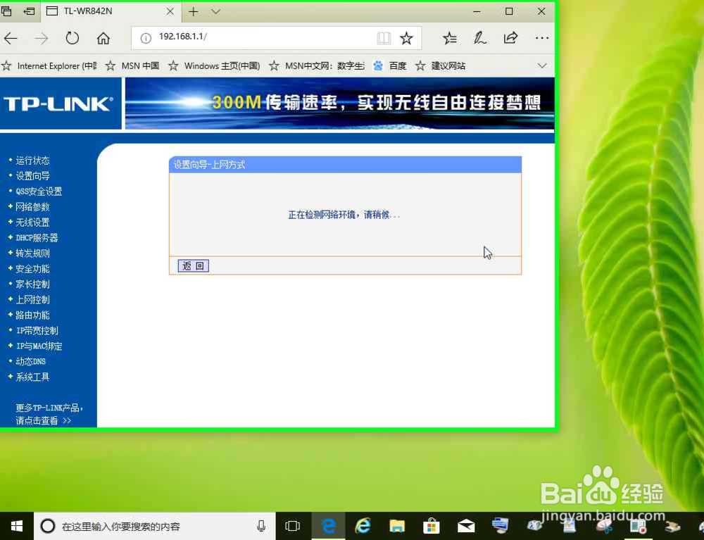This screenshot has width=704, height=540.
Task: Open MSN中文网 favorite
Action: 317,66
